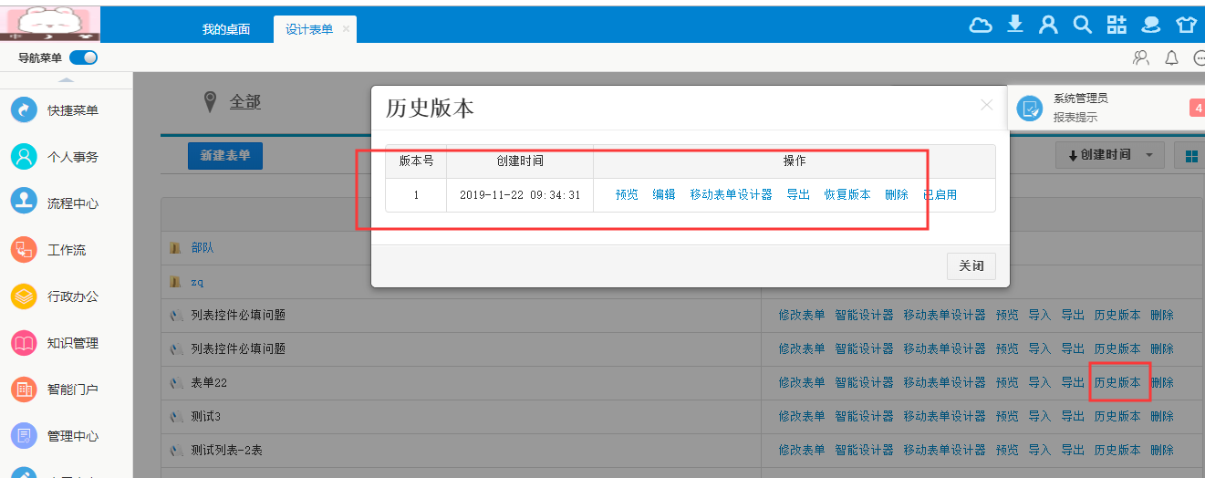Click the 测试列表-2表 form name

coord(227,450)
